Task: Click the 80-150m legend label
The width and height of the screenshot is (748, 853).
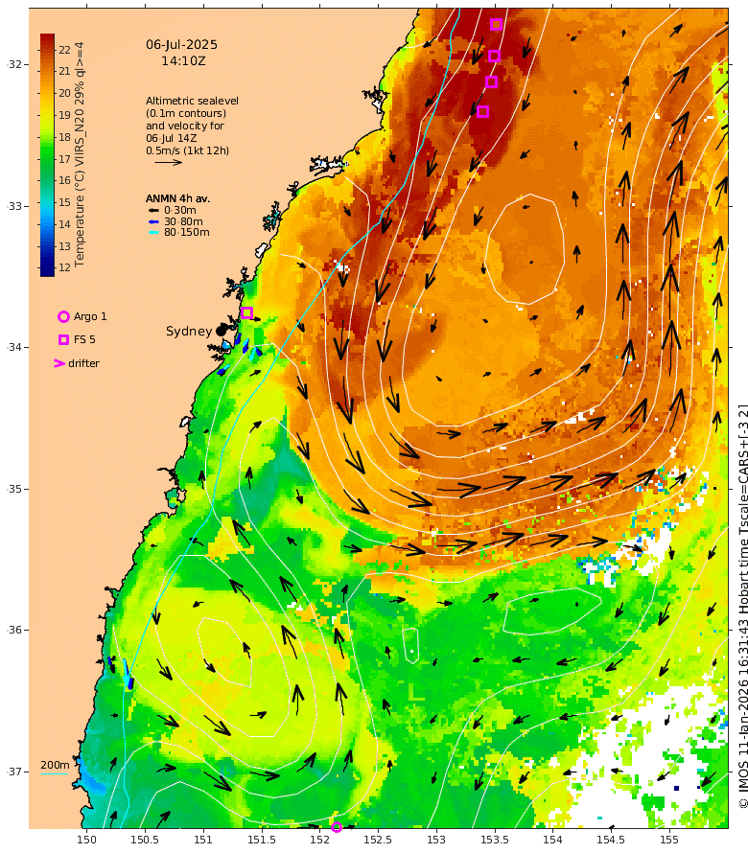Action: coord(187,232)
